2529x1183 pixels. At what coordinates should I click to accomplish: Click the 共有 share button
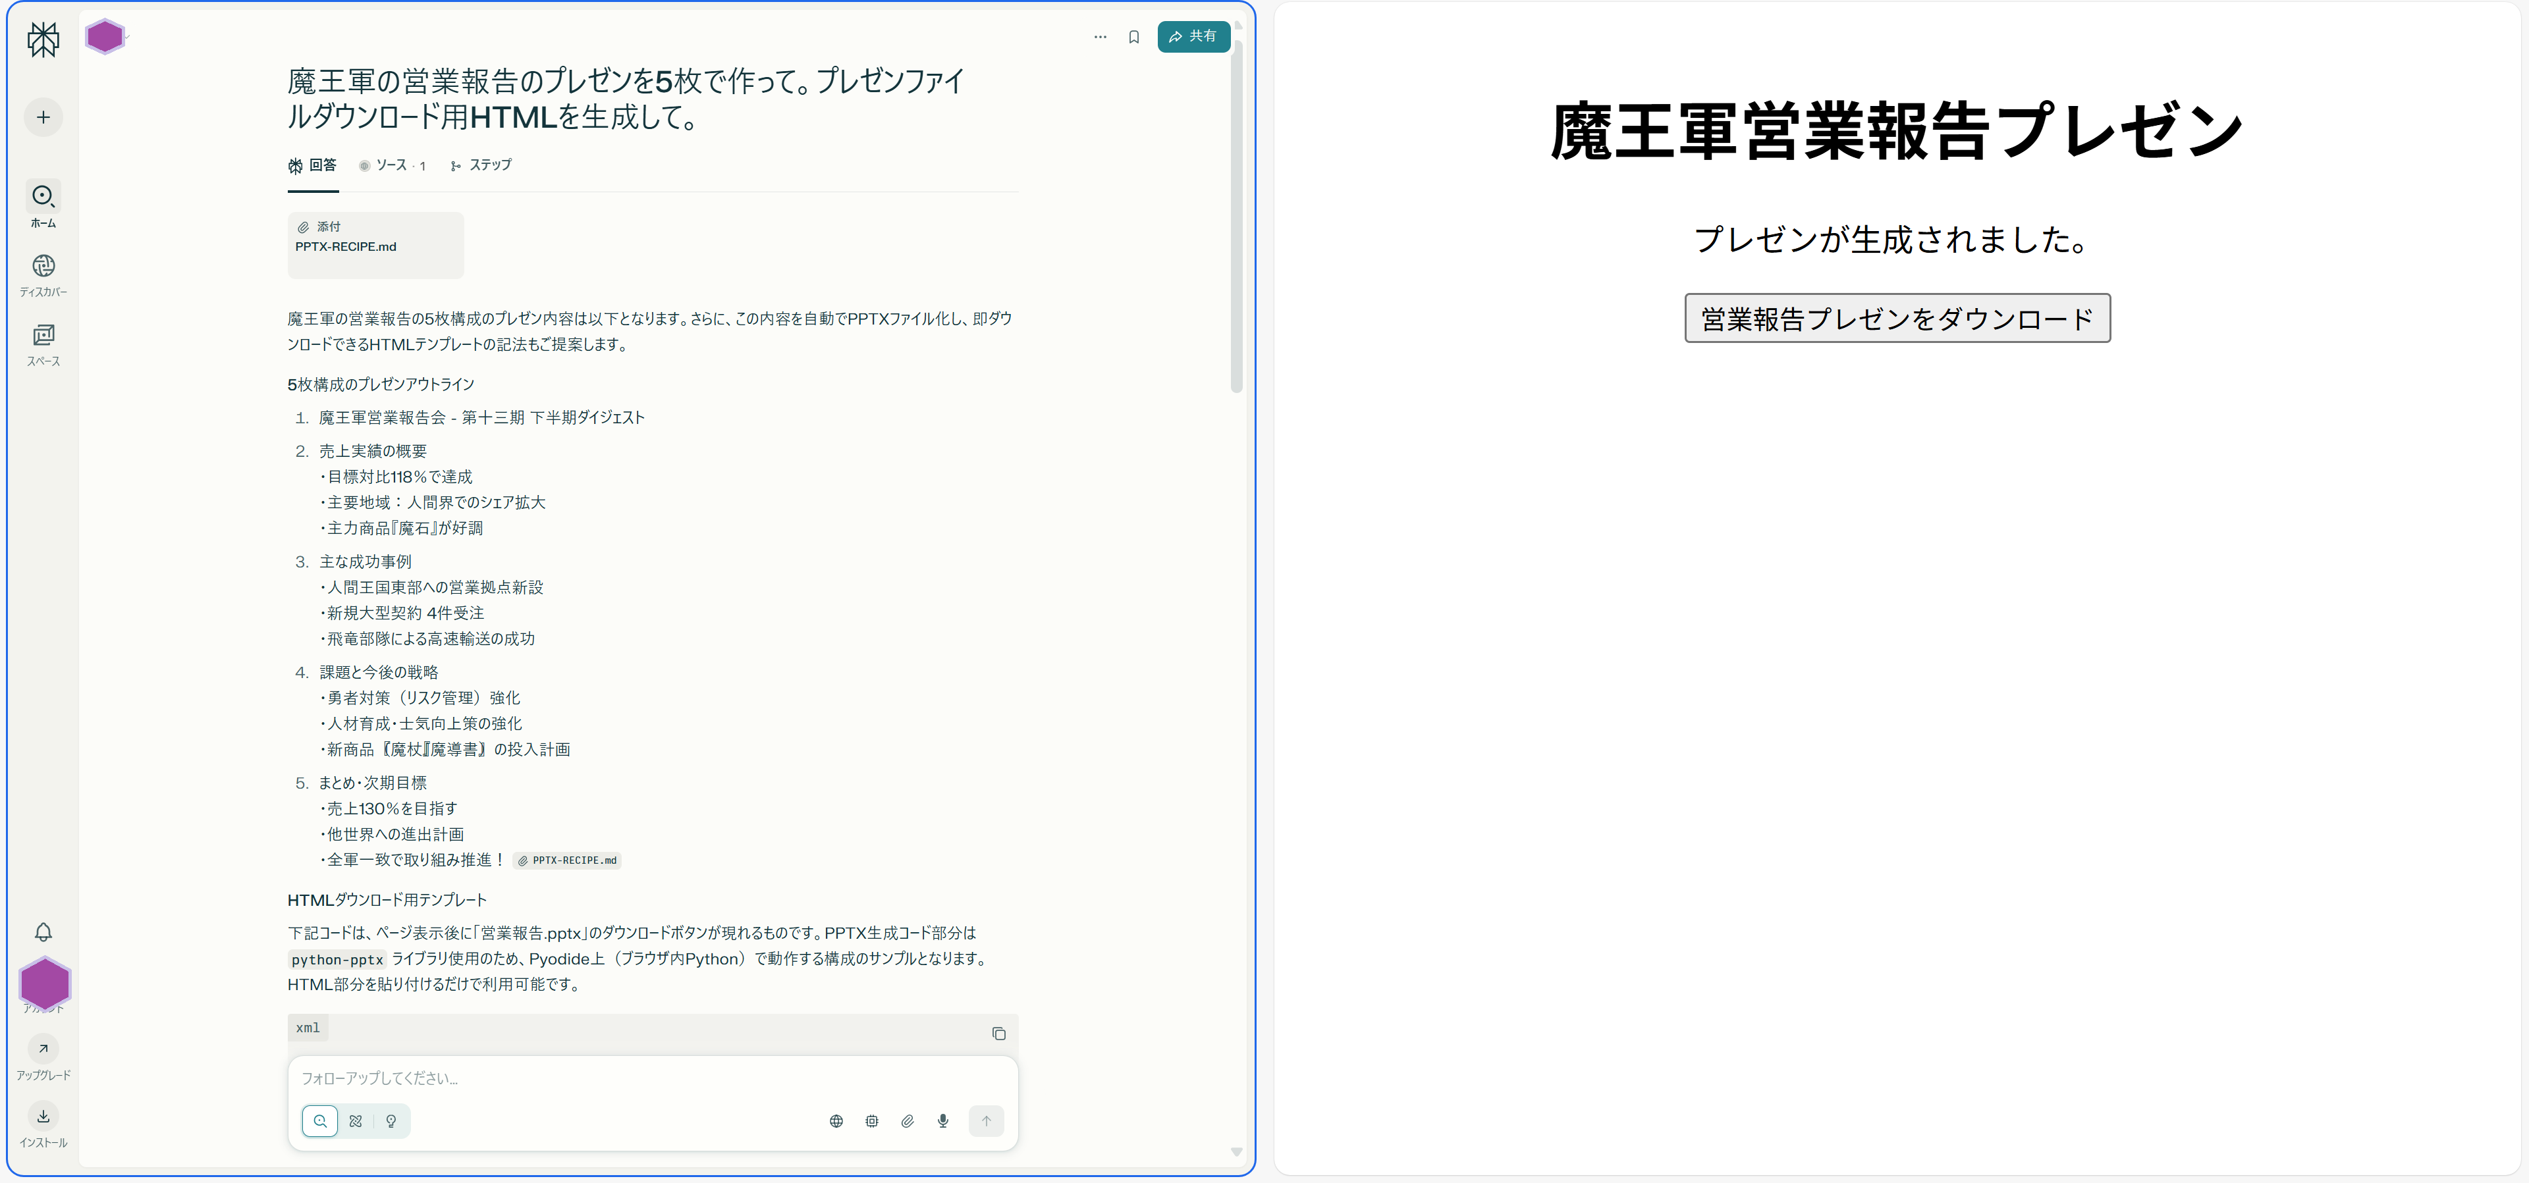click(1193, 36)
